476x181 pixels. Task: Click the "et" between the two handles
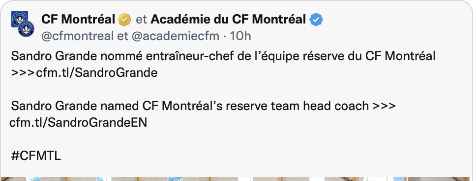pyautogui.click(x=122, y=36)
